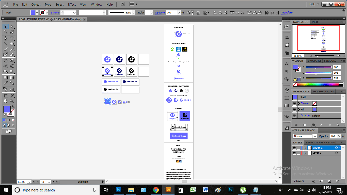Open the Window menu
The height and width of the screenshot is (195, 347).
[96, 4]
